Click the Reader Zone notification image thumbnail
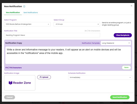The width and height of the screenshot is (137, 104). (20, 83)
